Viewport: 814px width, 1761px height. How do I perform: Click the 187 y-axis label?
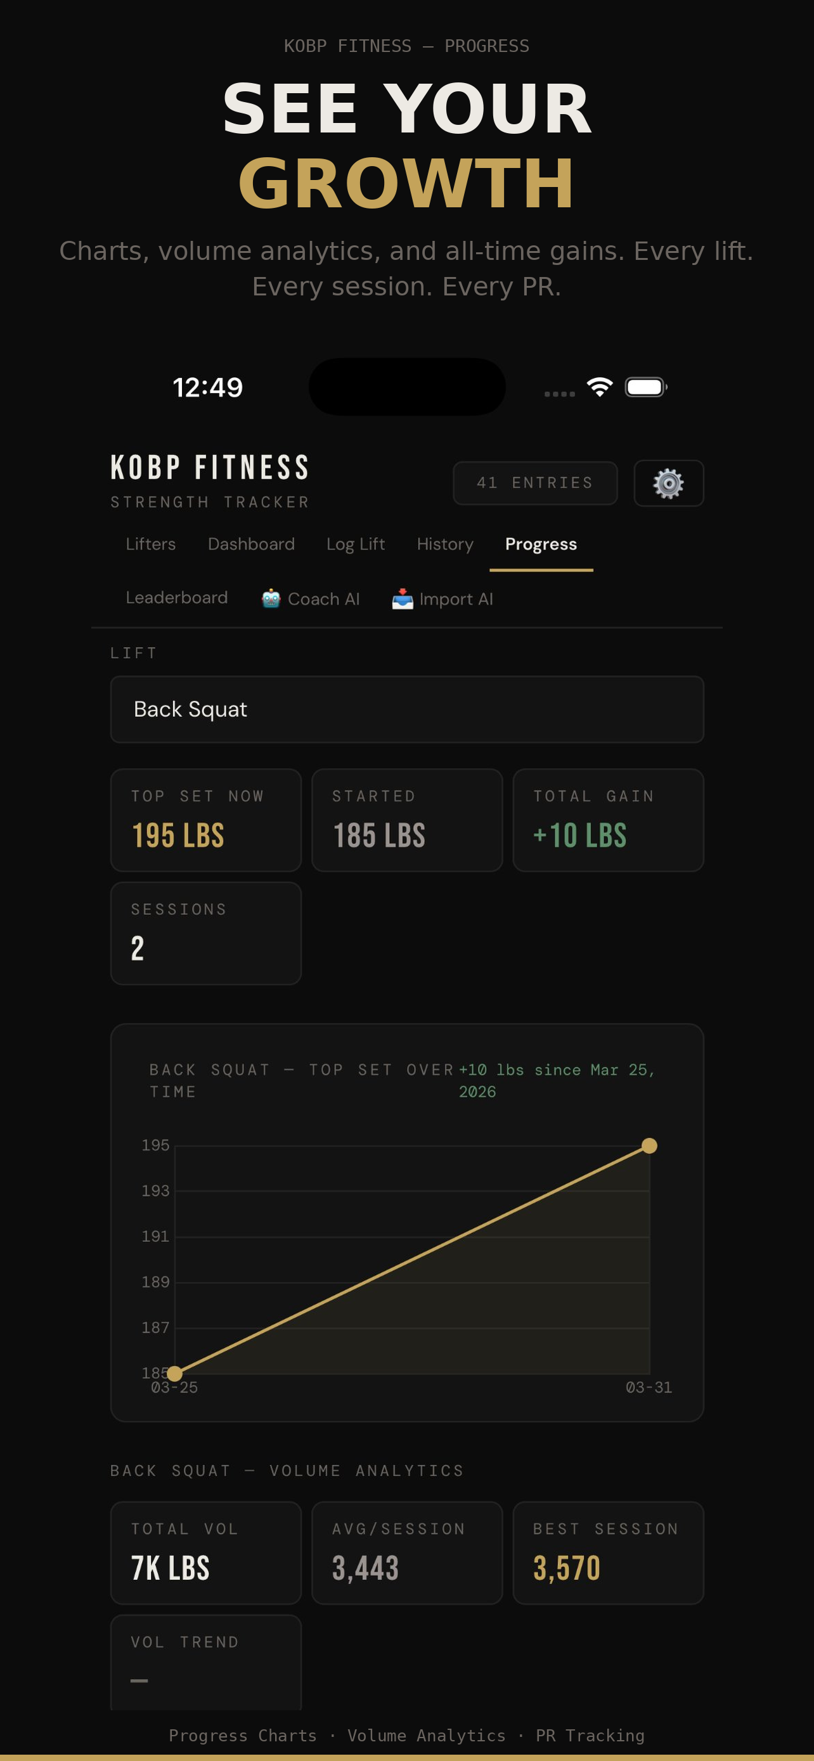click(x=155, y=1327)
